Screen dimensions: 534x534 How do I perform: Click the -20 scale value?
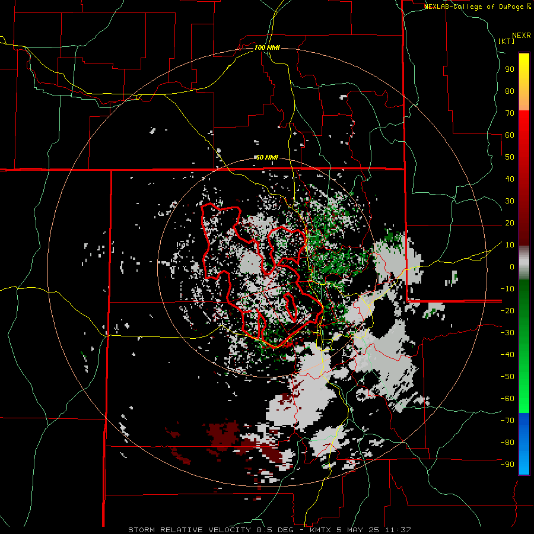507,311
